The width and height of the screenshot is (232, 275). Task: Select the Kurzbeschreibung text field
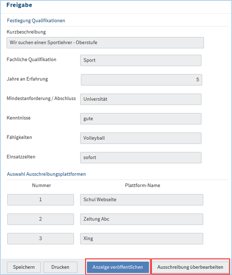click(105, 43)
